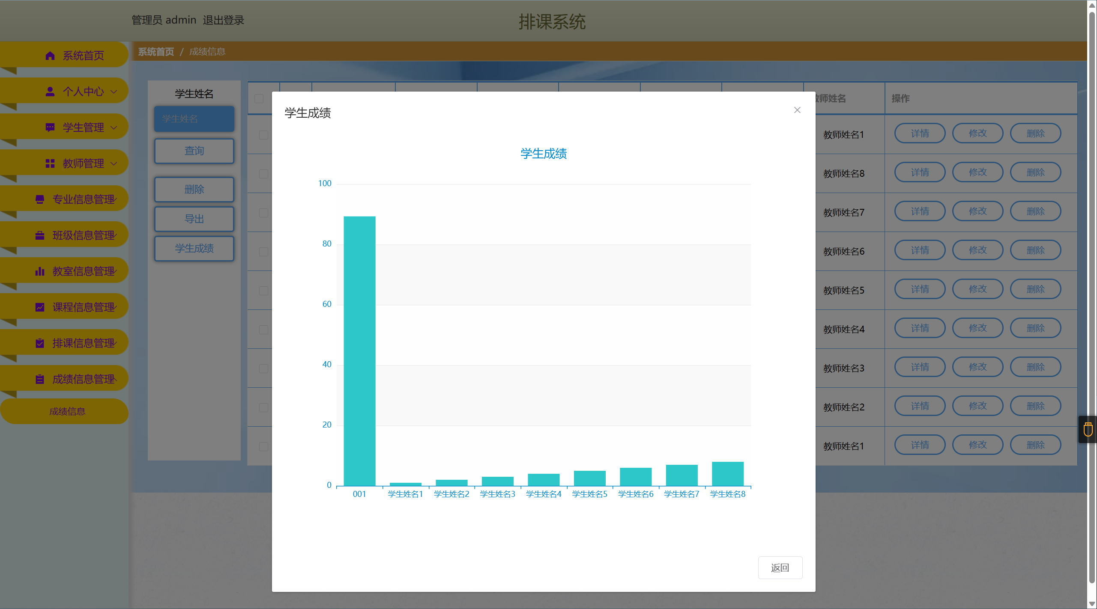Close the 学生成绩 dialog with X
The width and height of the screenshot is (1097, 609).
tap(797, 110)
